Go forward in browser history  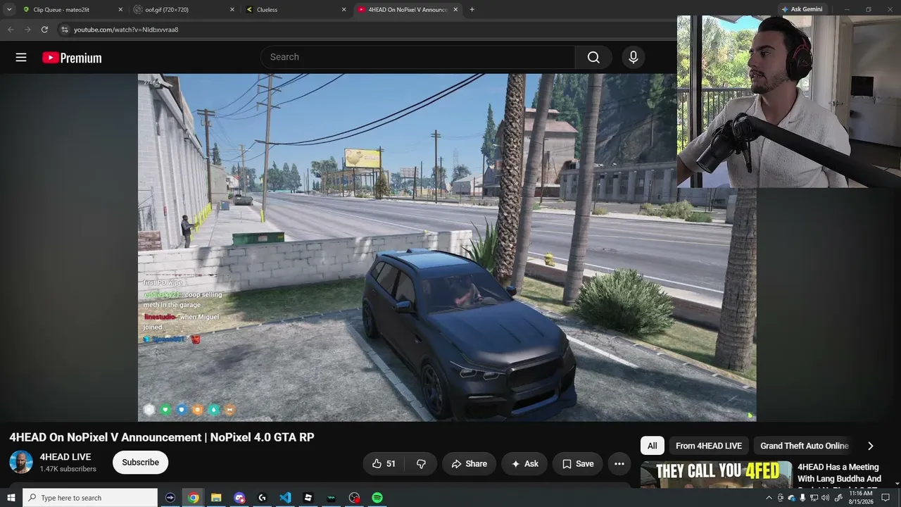tap(27, 30)
